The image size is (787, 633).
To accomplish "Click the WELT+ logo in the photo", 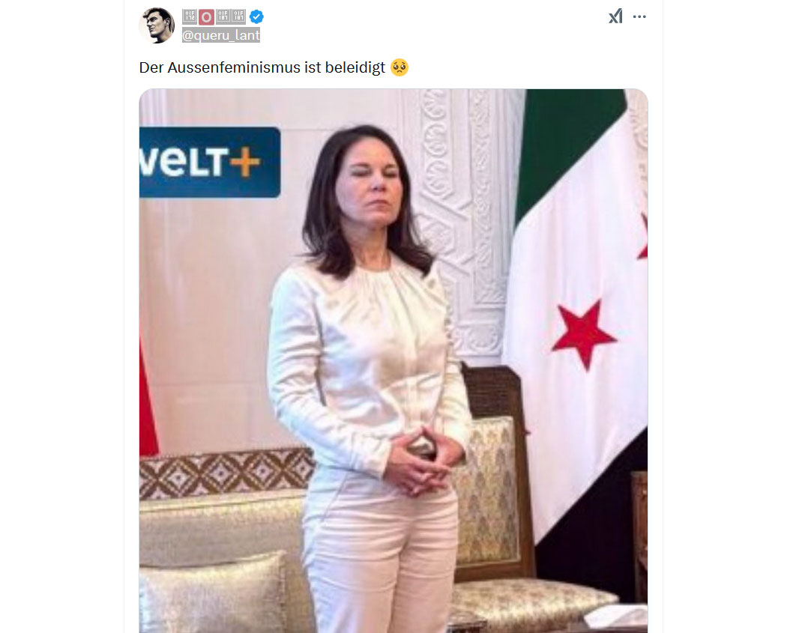I will 210,162.
